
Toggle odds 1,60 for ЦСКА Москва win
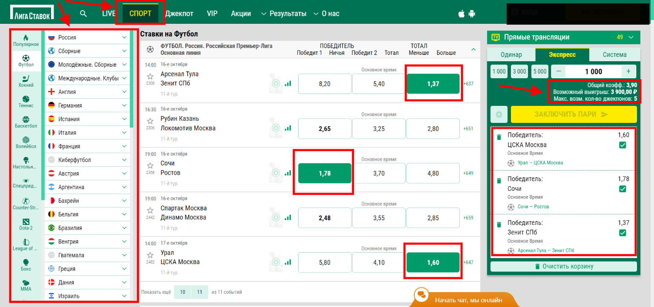coord(433,262)
